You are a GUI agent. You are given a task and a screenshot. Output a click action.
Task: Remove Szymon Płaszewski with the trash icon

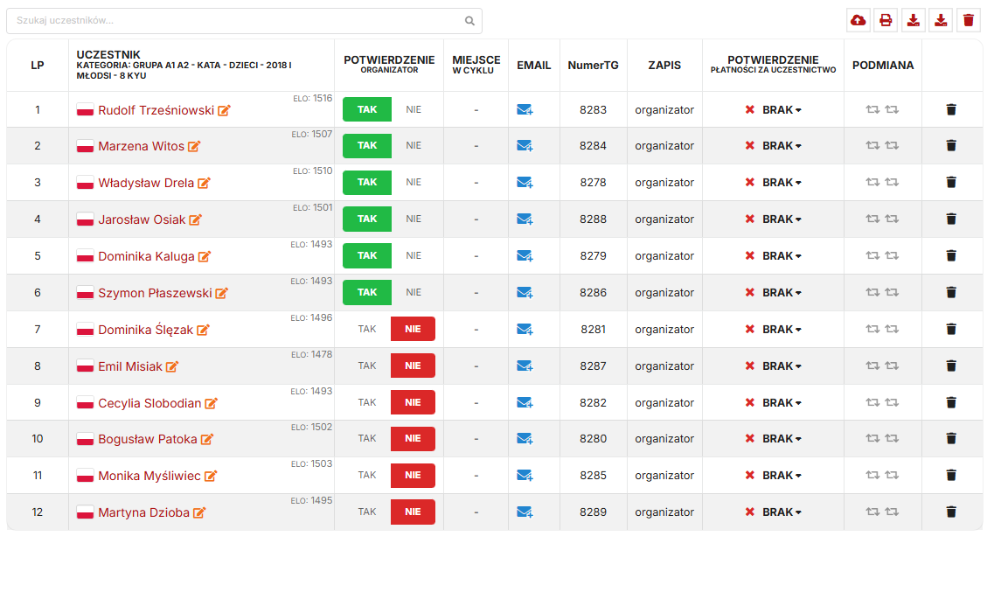pyautogui.click(x=951, y=293)
